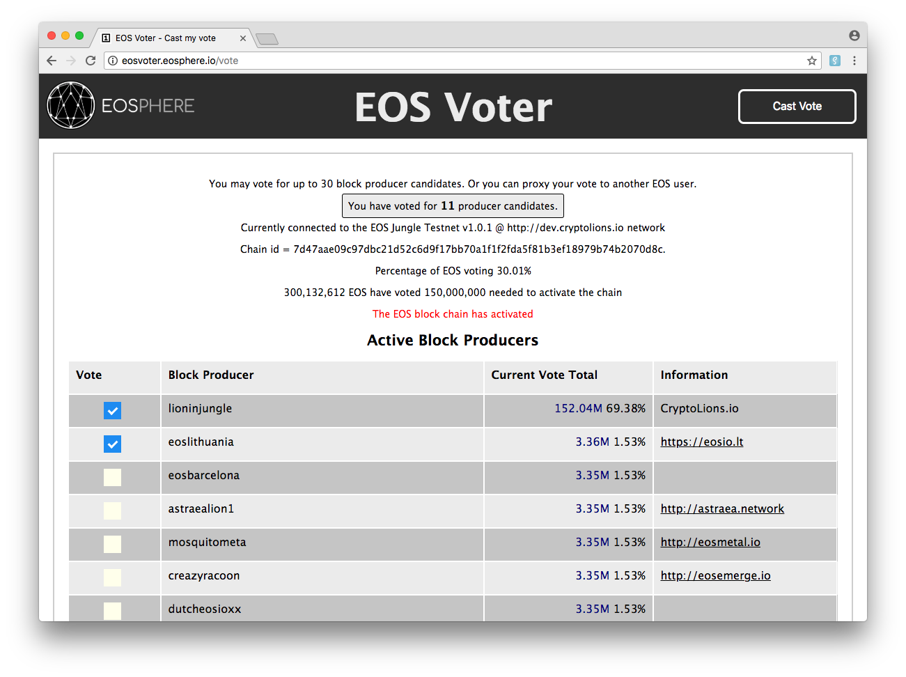The image size is (906, 677).
Task: Close the browser window with red button
Action: (52, 36)
